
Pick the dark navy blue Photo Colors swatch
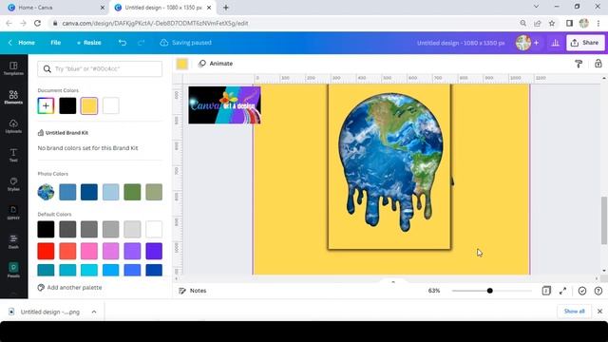[89, 192]
